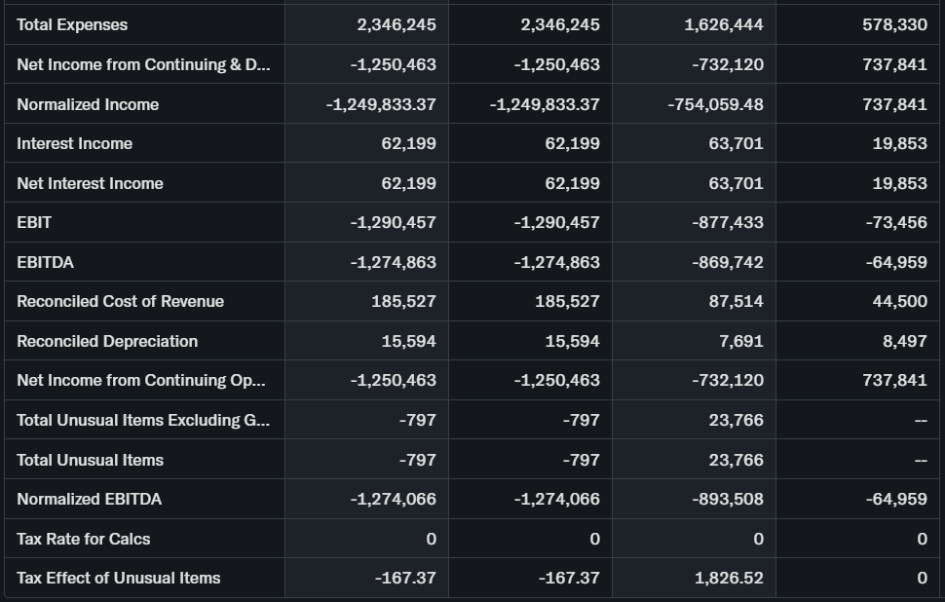The width and height of the screenshot is (945, 602).
Task: Click the Reconciled Cost of Revenue label
Action: pyautogui.click(x=120, y=301)
